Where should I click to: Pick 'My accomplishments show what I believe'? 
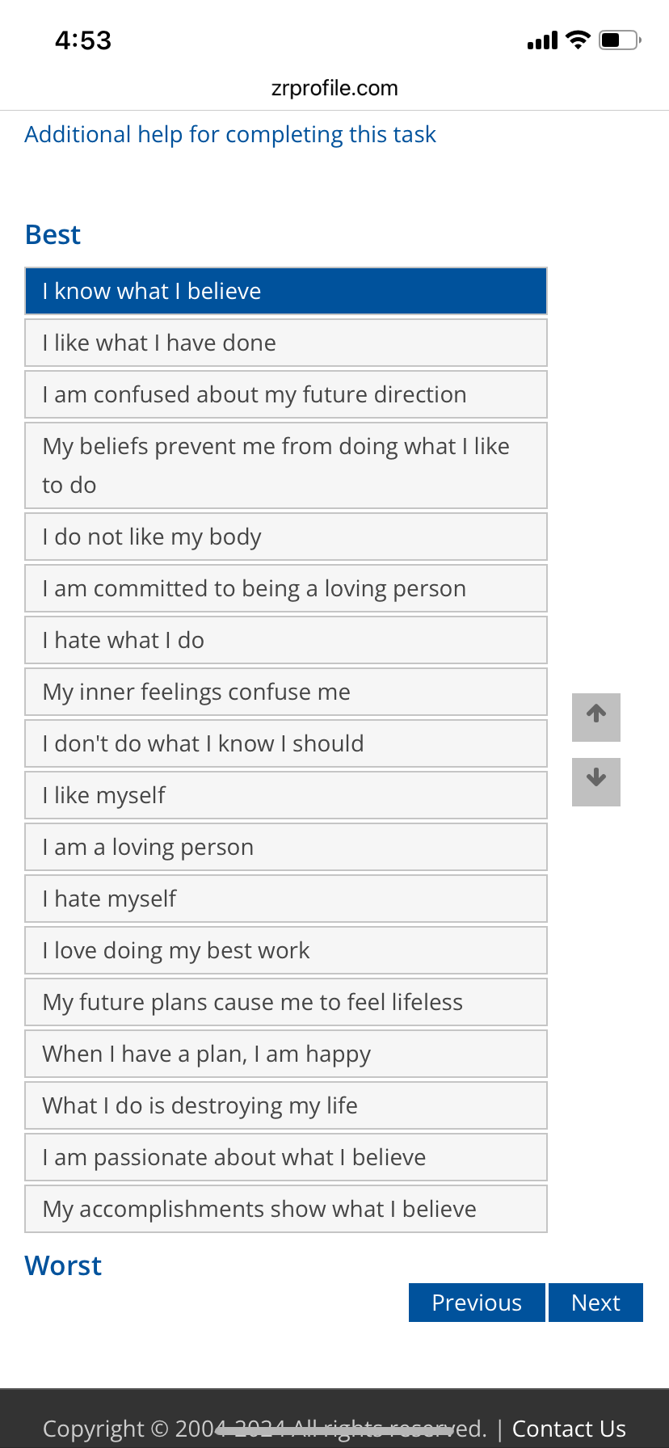tap(285, 1209)
